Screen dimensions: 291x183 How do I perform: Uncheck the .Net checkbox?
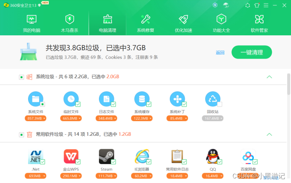[x=42, y=162]
